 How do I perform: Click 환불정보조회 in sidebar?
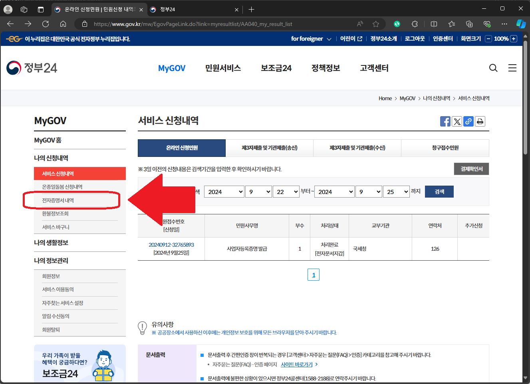(55, 214)
